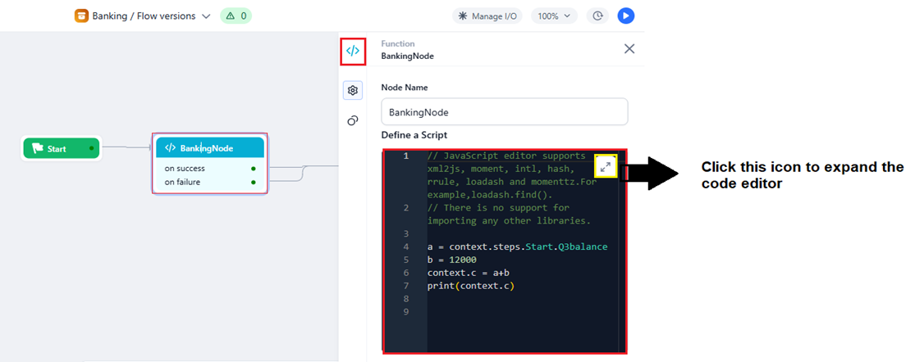Click the comment about importing other libraries
Viewport: 915px width, 362px height.
[x=510, y=215]
